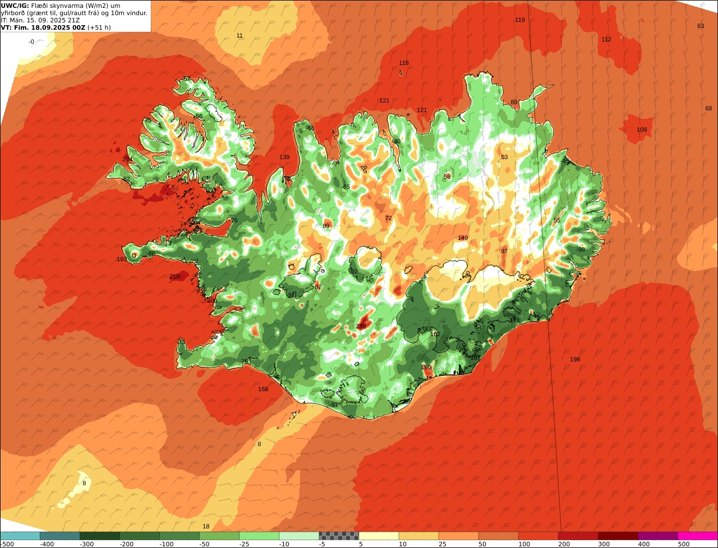
Task: Click the dark teal -400 to -300 swatch
Action: click(60, 536)
